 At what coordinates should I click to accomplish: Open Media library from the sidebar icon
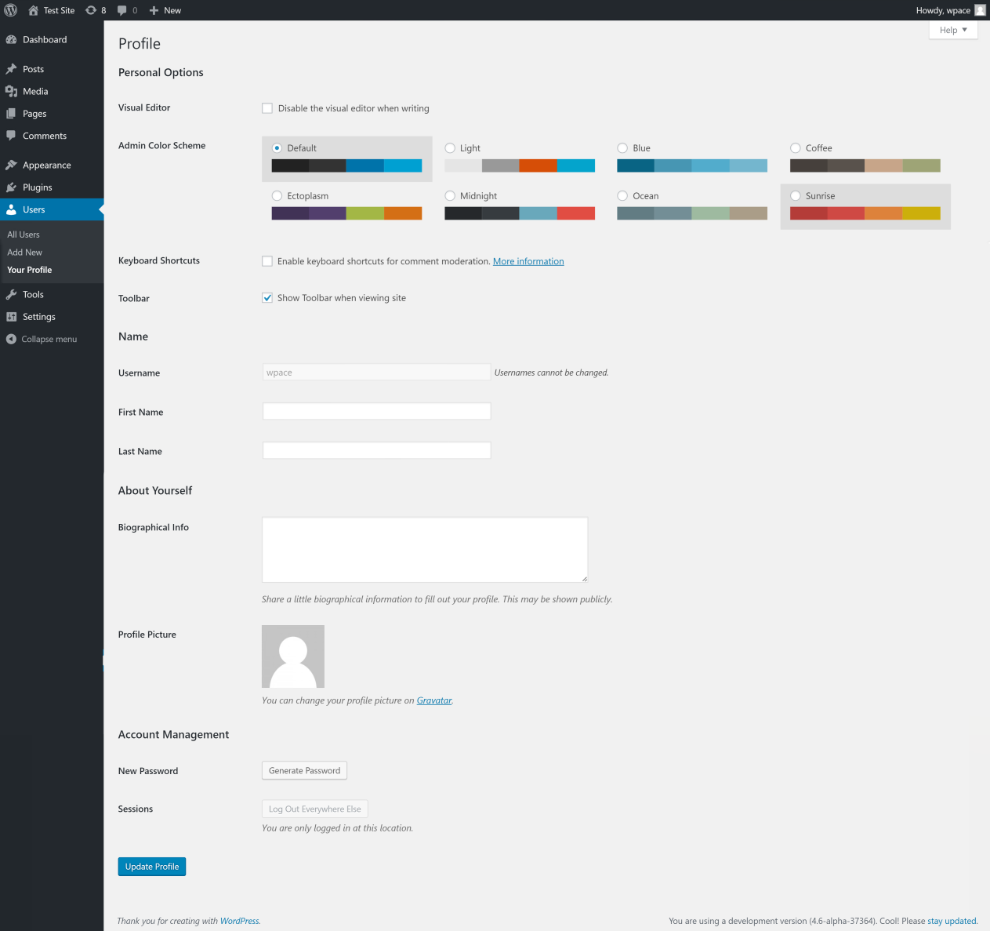tap(12, 91)
